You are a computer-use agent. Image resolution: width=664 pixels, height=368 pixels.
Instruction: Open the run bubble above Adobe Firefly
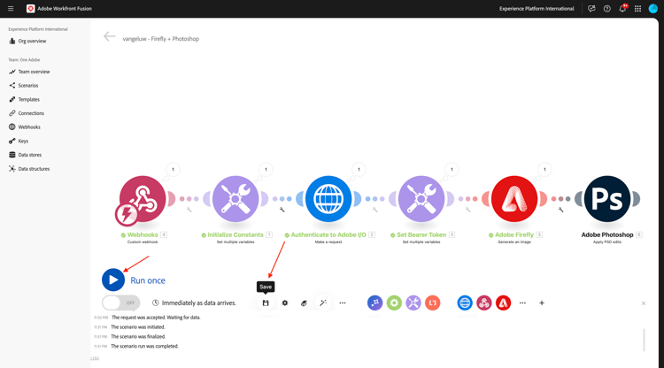point(544,170)
